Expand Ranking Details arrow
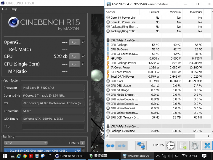Image resolution: width=213 pixels, height=160 pixels. click(x=82, y=143)
